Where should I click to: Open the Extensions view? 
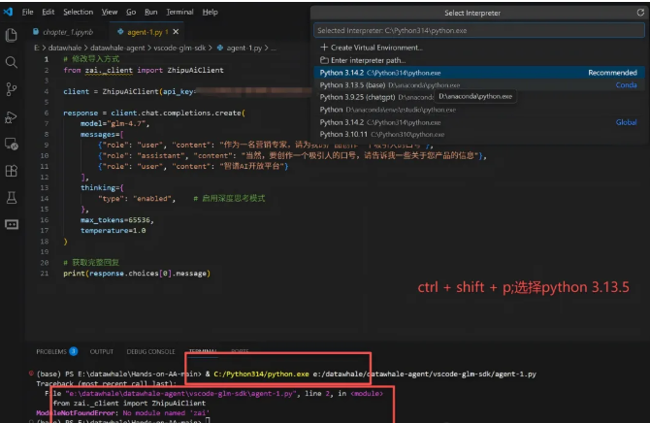[x=12, y=171]
